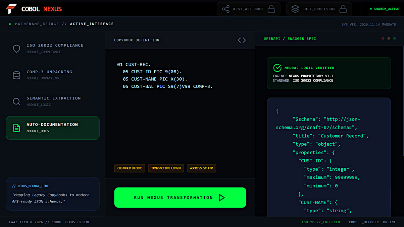Click the Mapping legacy Copybooks quote text
Image resolution: width=404 pixels, height=227 pixels.
(x=51, y=198)
